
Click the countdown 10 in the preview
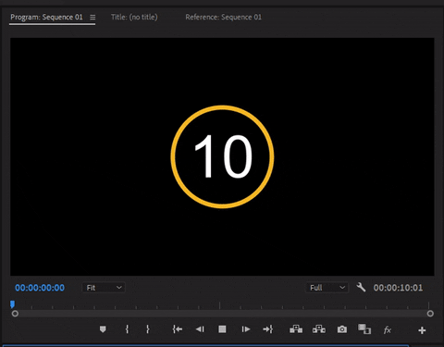click(x=224, y=156)
